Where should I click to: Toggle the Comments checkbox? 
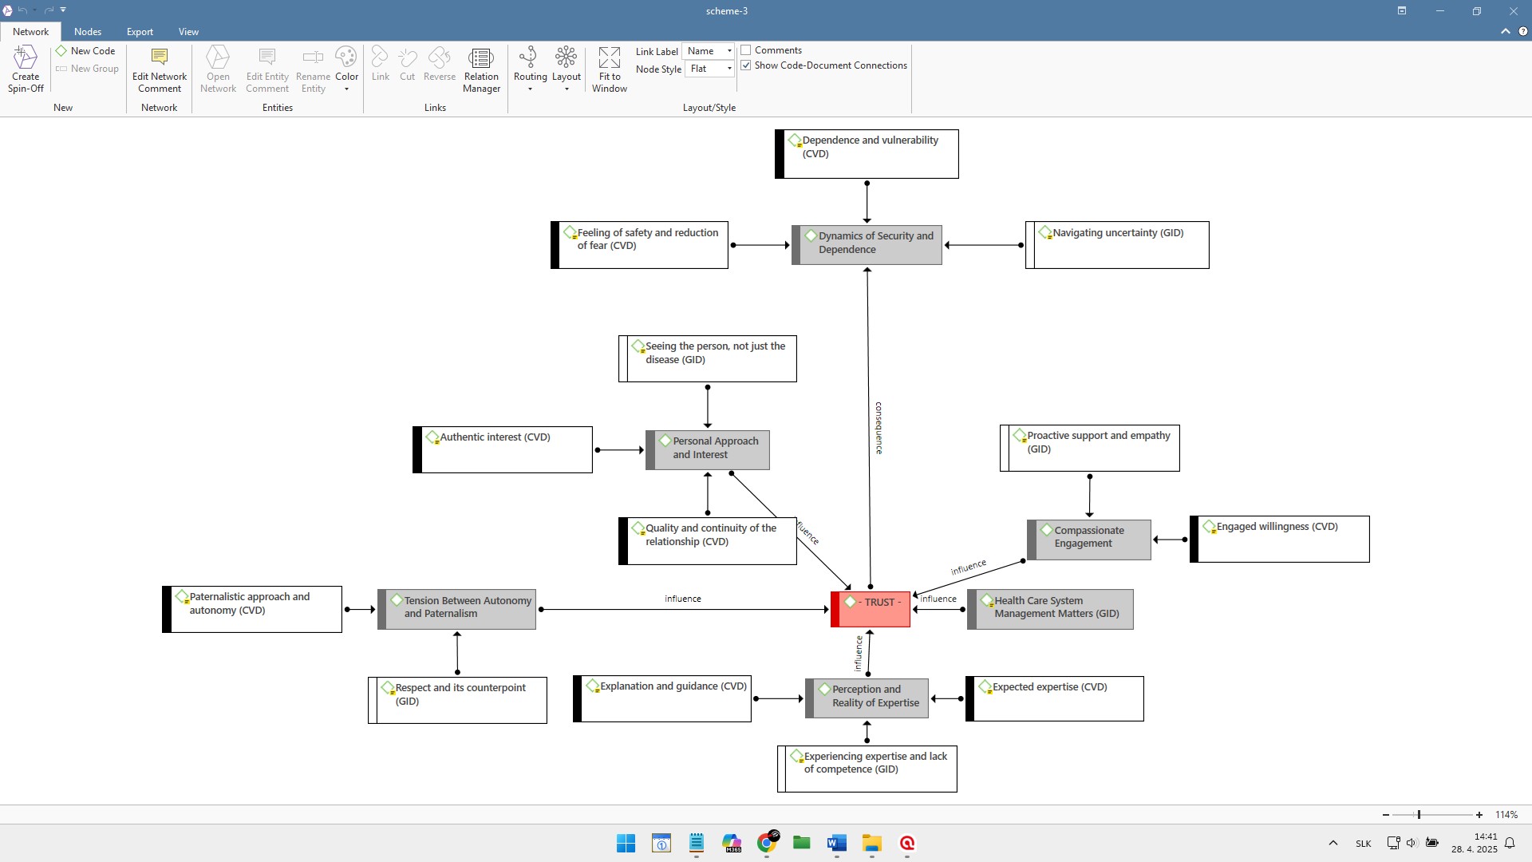coord(746,50)
